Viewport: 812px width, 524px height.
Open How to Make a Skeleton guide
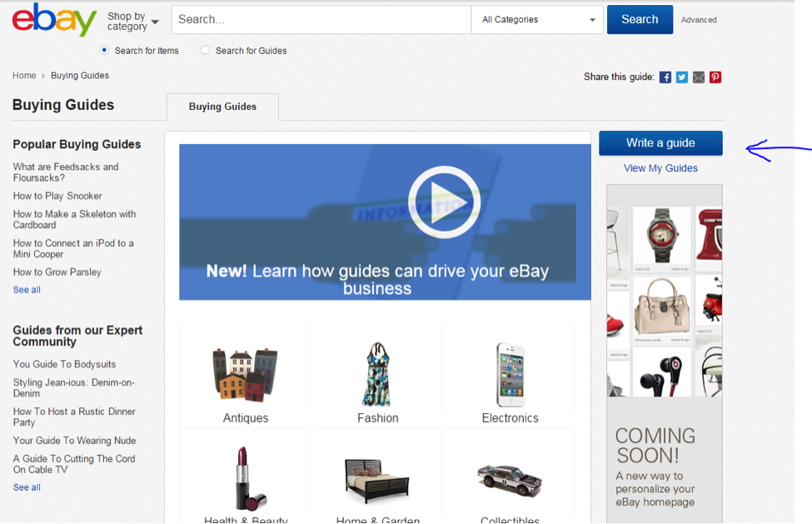75,220
